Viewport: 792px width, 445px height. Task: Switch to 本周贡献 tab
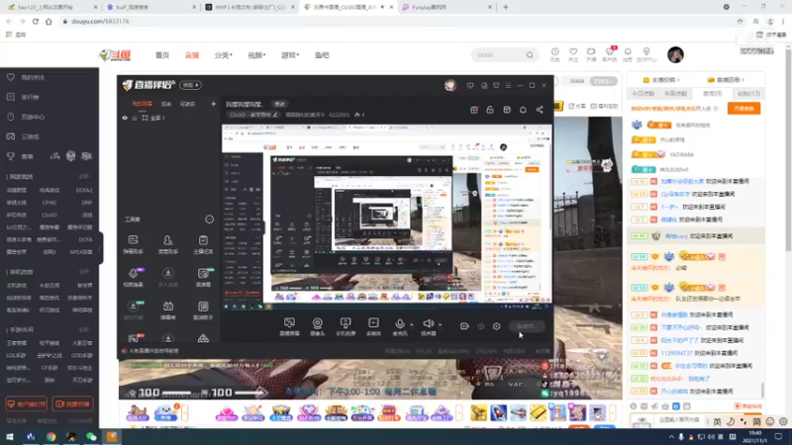tap(676, 93)
